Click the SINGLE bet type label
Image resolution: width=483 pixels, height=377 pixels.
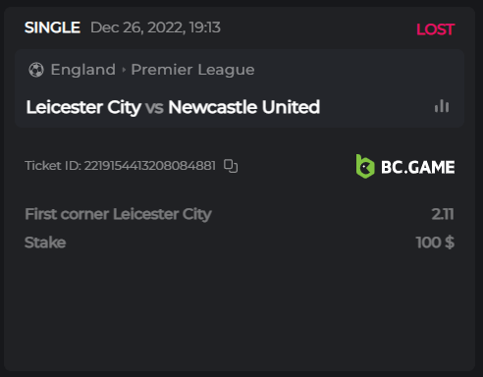[x=52, y=27]
